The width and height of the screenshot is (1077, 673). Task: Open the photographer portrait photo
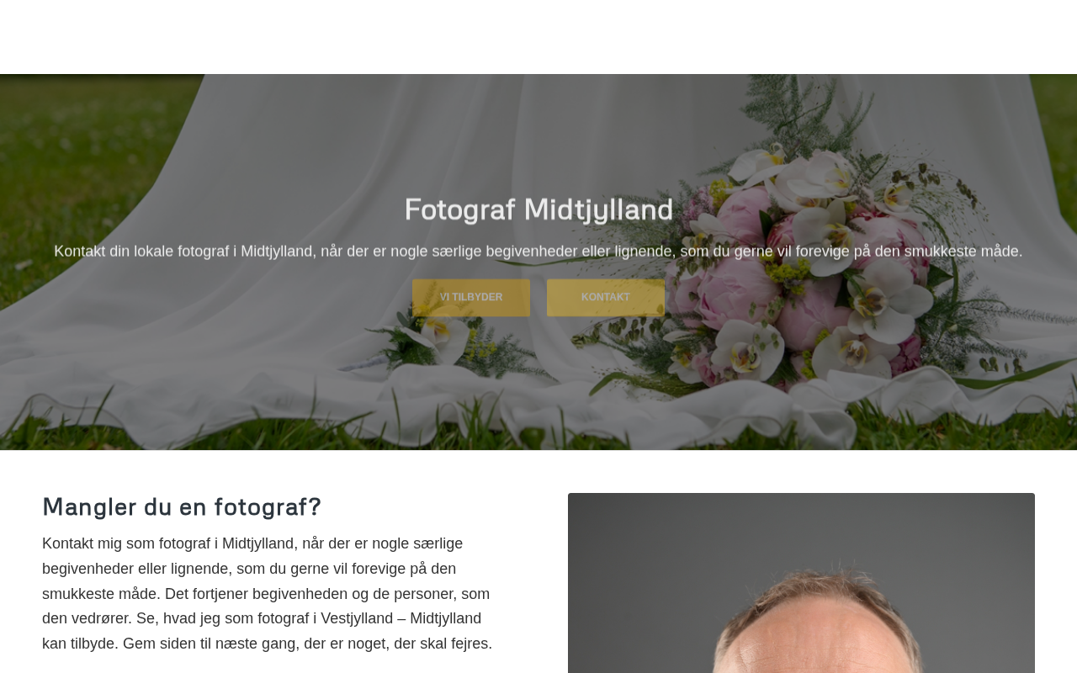click(x=801, y=583)
